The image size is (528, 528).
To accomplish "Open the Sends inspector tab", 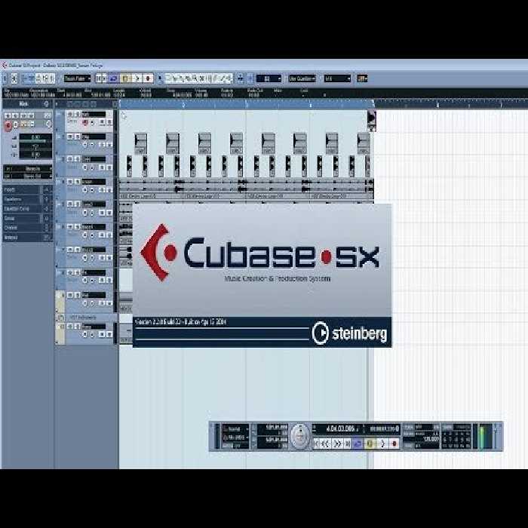I will [27, 219].
